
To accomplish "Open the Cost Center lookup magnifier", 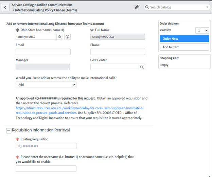I will click(142, 67).
